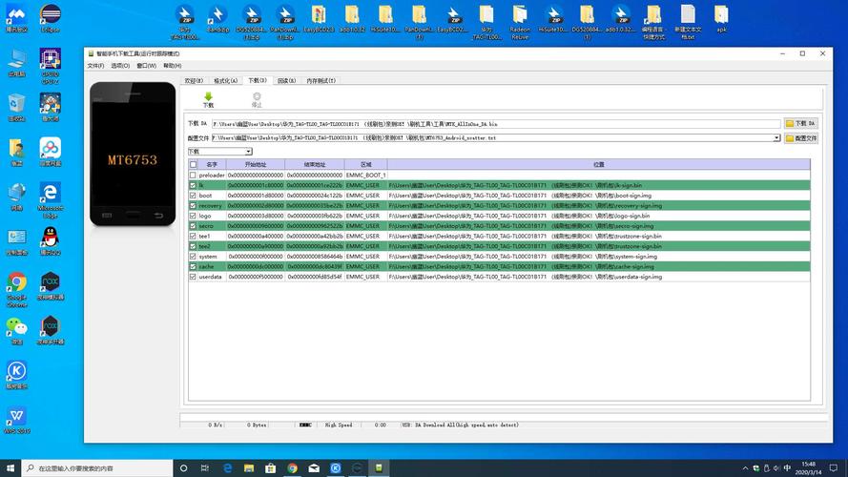848x477 pixels.
Task: Open Google Chrome desktop icon
Action: [x=16, y=286]
